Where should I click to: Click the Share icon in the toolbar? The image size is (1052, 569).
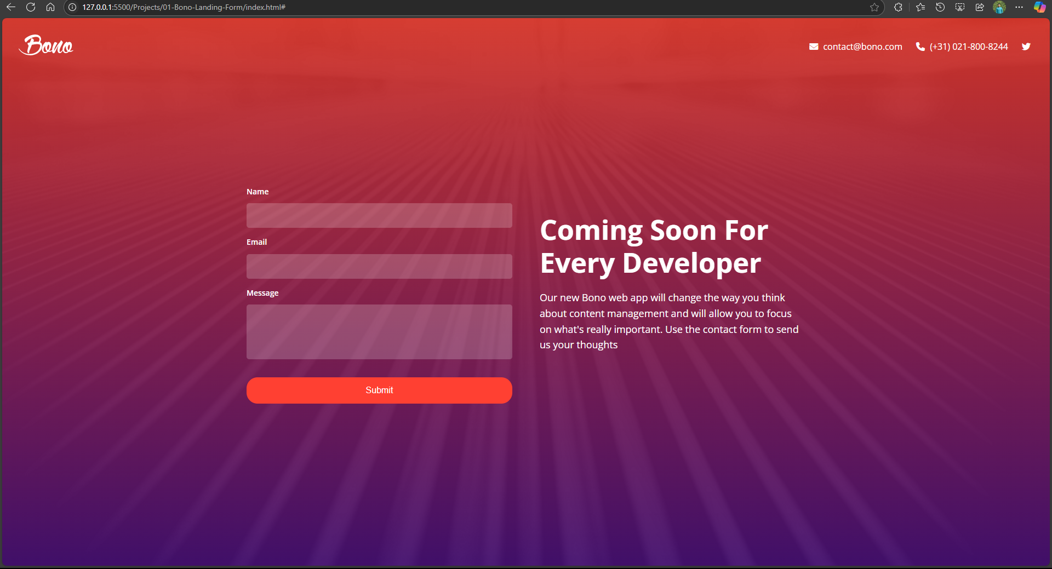[980, 7]
